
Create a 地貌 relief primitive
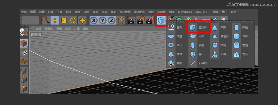[x=175, y=63]
